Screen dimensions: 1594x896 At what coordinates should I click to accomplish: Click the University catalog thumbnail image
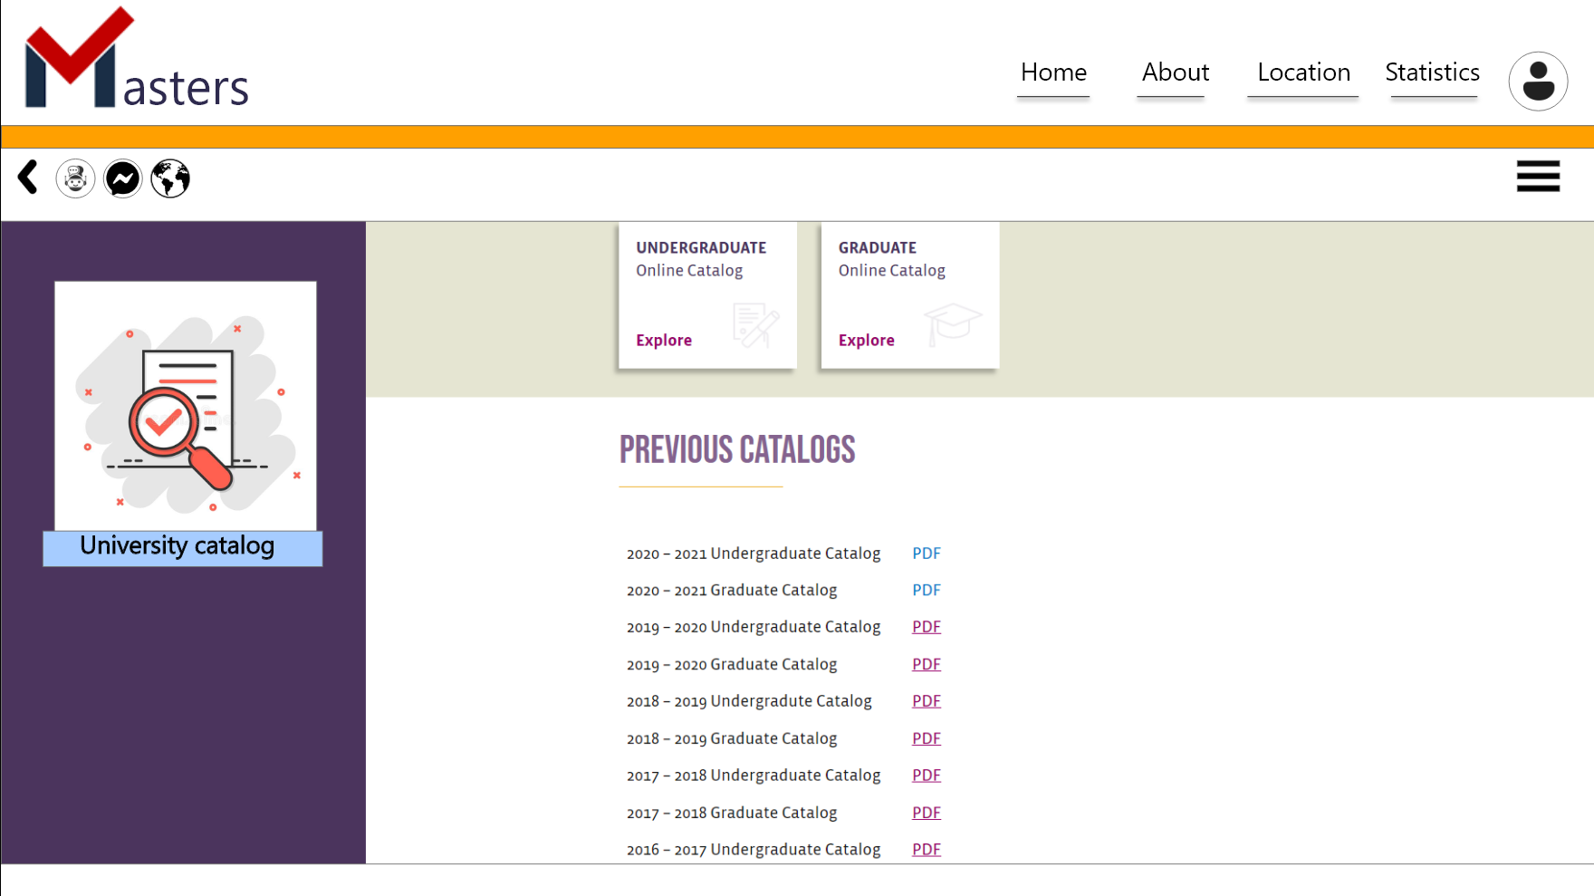(186, 406)
